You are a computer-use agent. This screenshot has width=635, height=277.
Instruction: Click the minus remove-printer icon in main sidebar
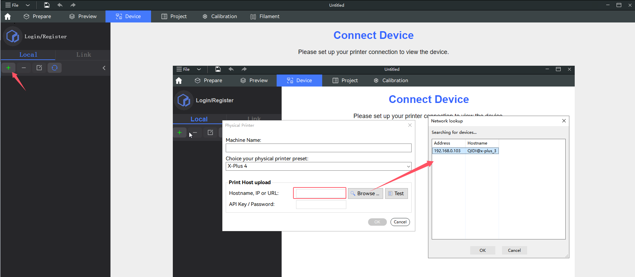pos(24,68)
